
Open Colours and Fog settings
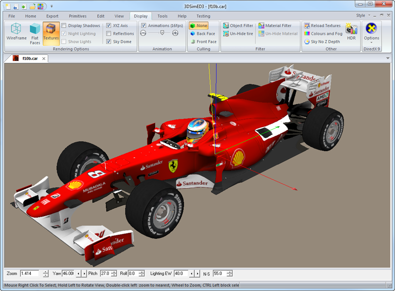pyautogui.click(x=323, y=34)
